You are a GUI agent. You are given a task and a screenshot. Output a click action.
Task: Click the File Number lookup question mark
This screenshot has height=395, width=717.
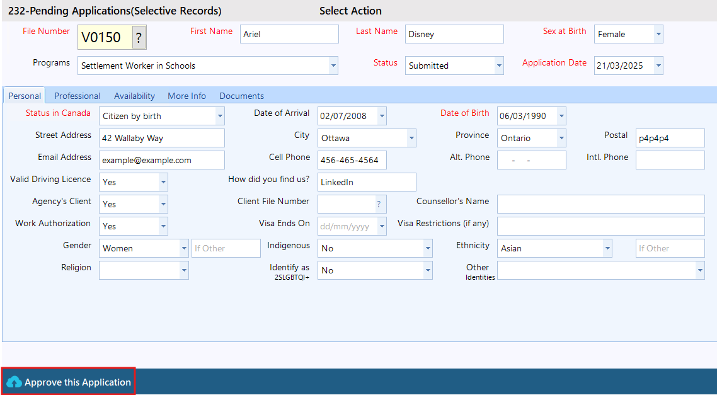pos(139,37)
